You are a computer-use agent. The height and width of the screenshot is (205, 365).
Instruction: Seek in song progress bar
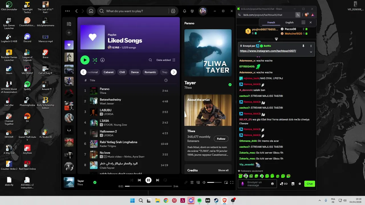click(148, 186)
